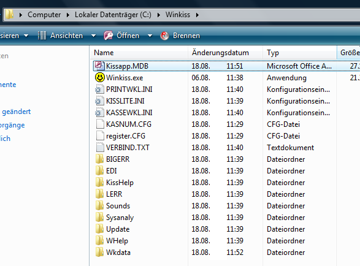360x266 pixels.
Task: Select the register.CFG file name
Action: coord(126,136)
